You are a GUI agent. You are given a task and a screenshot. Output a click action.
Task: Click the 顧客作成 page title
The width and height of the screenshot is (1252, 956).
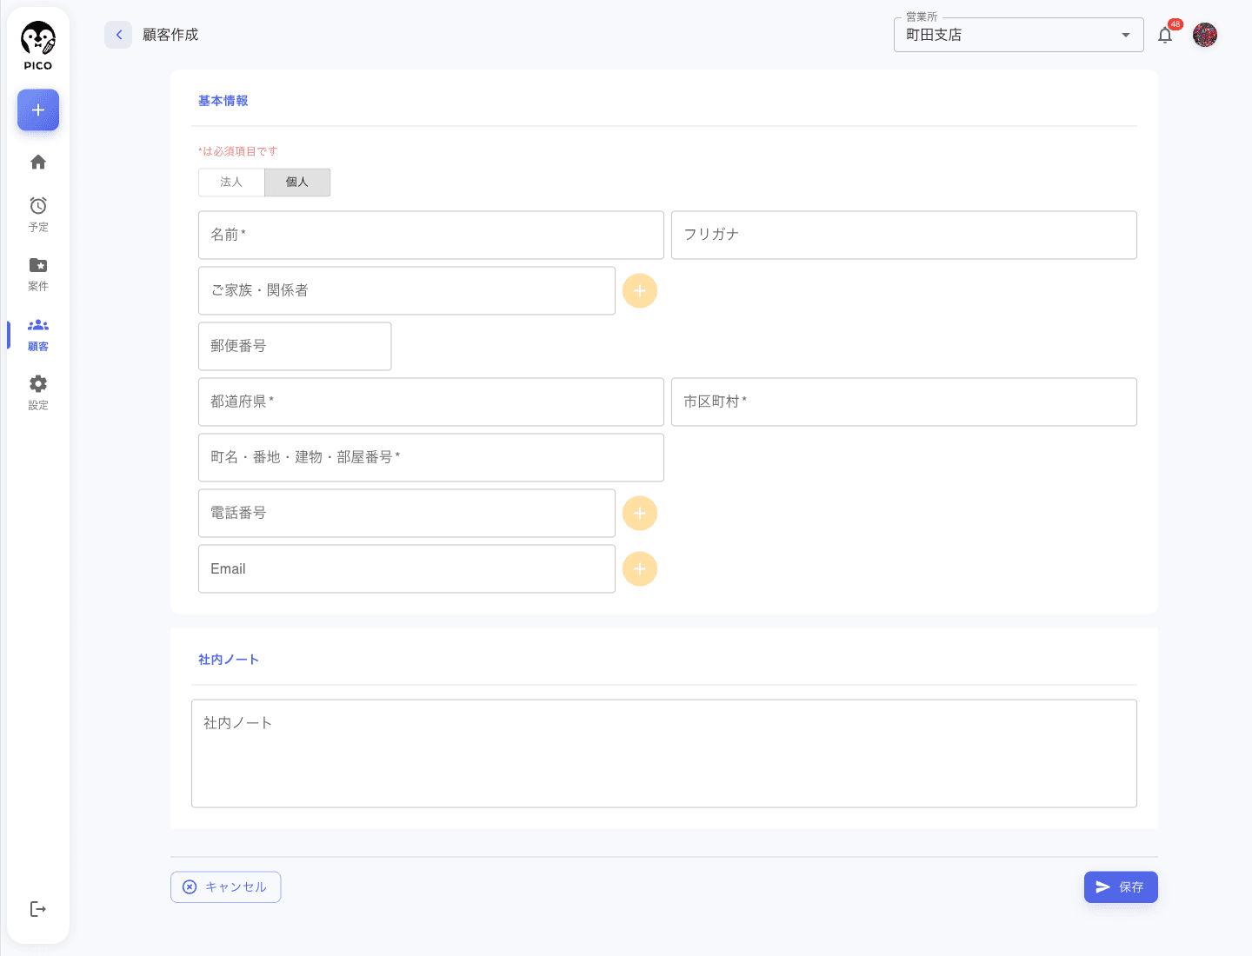point(170,35)
